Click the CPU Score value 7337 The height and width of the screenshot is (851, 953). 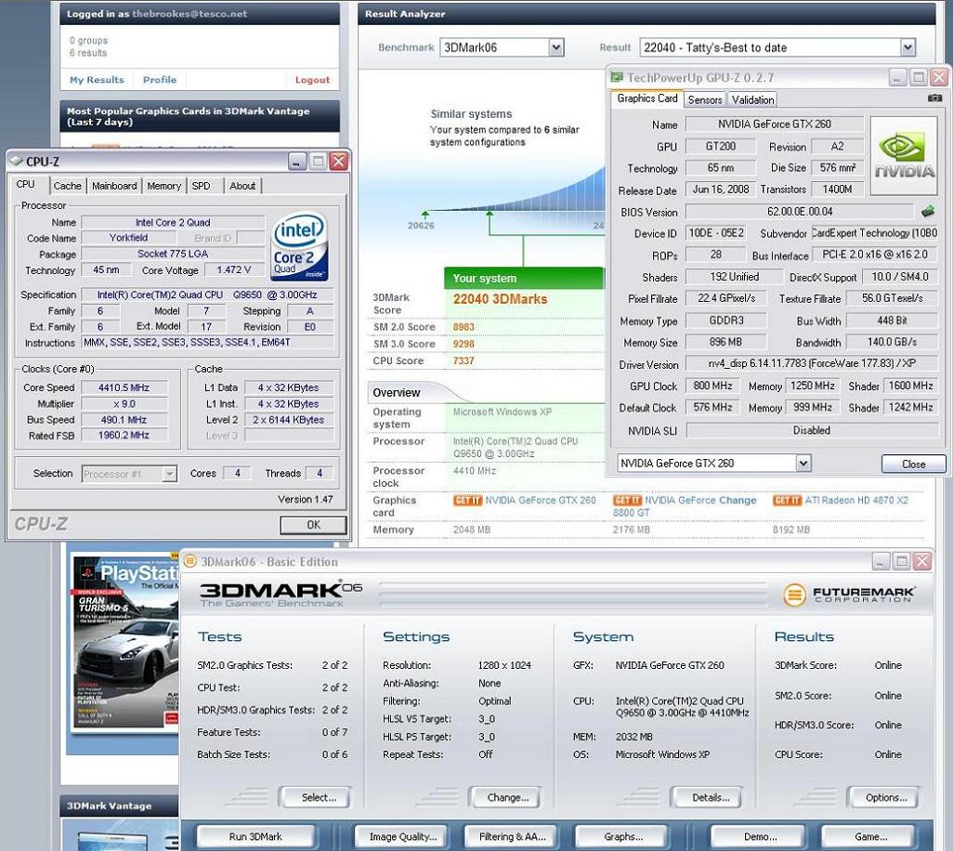[x=463, y=360]
